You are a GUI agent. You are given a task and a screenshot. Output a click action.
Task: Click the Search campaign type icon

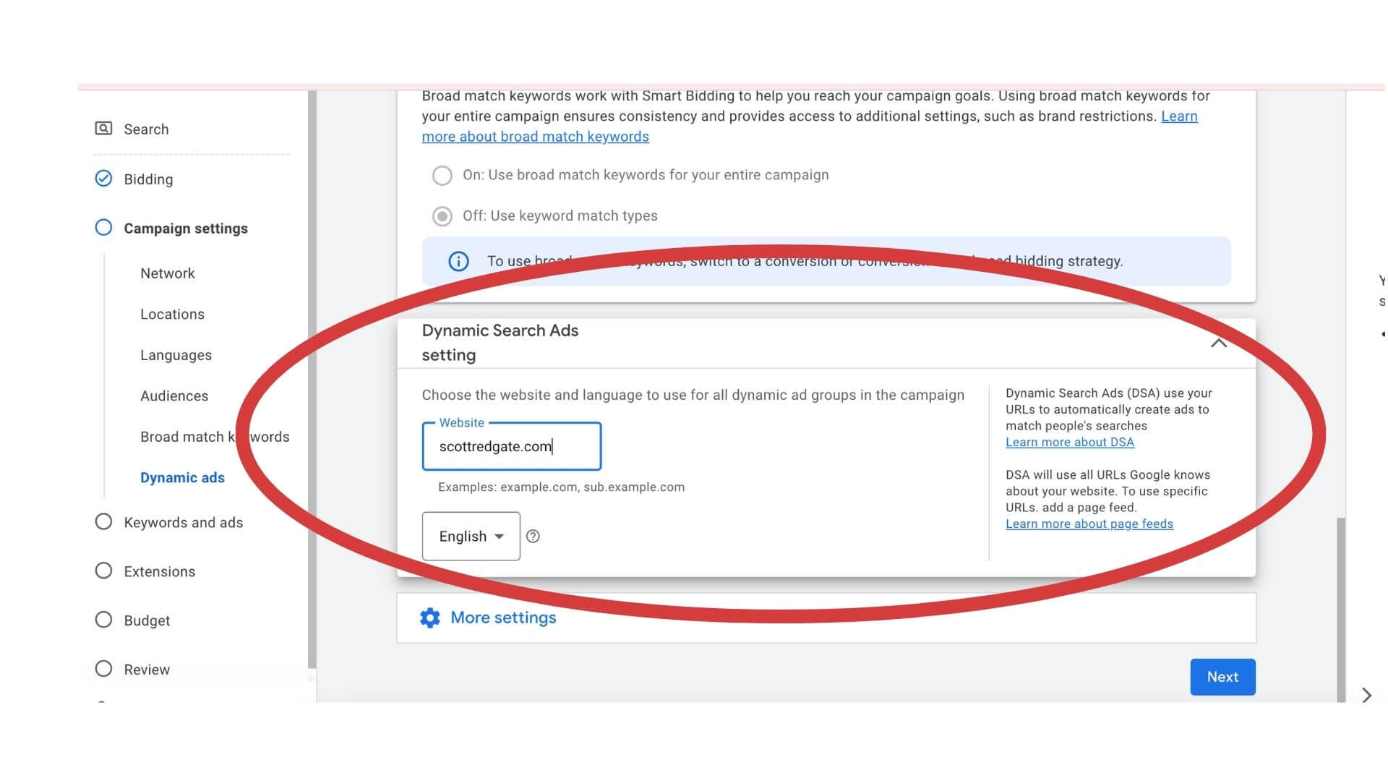coord(103,129)
